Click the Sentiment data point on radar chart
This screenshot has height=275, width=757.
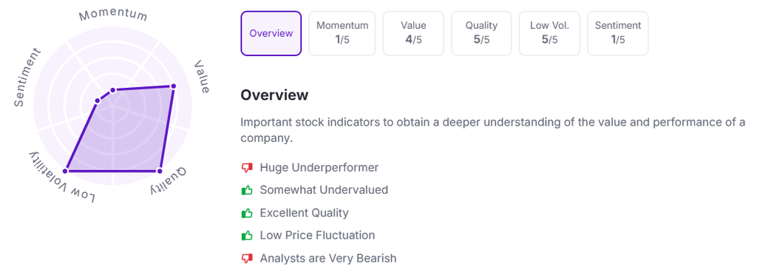pyautogui.click(x=98, y=101)
